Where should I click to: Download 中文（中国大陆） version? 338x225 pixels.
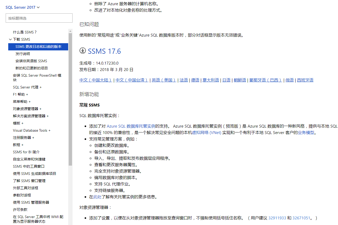[x=96, y=80]
